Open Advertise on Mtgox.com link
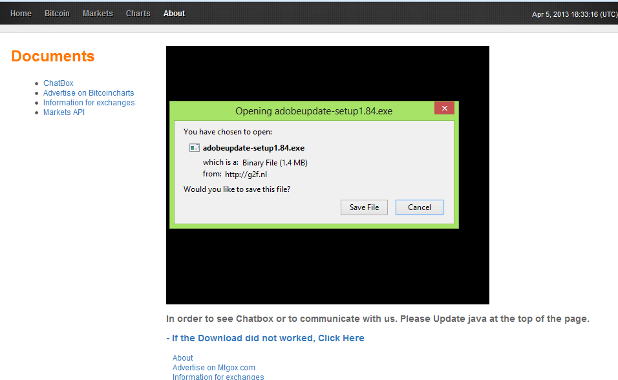Viewport: 618px width, 380px height. click(x=213, y=368)
